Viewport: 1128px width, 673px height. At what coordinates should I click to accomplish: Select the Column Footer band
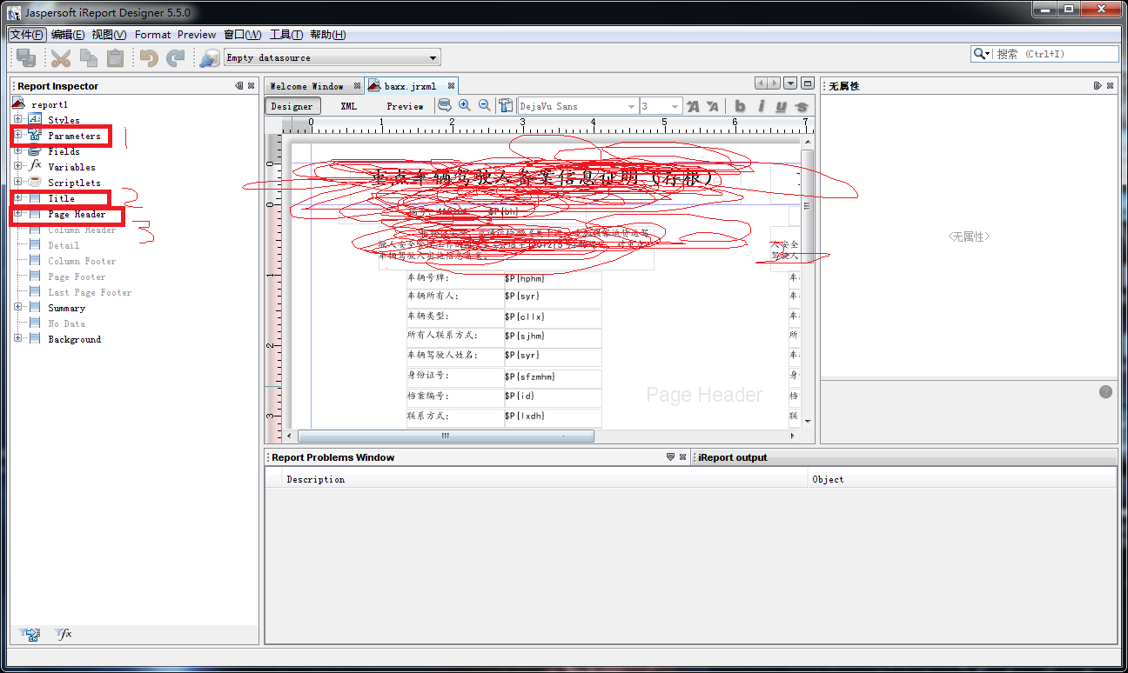tap(82, 261)
